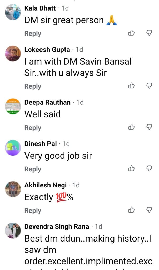Open Kala Bhatt's profile picture

click(x=13, y=12)
